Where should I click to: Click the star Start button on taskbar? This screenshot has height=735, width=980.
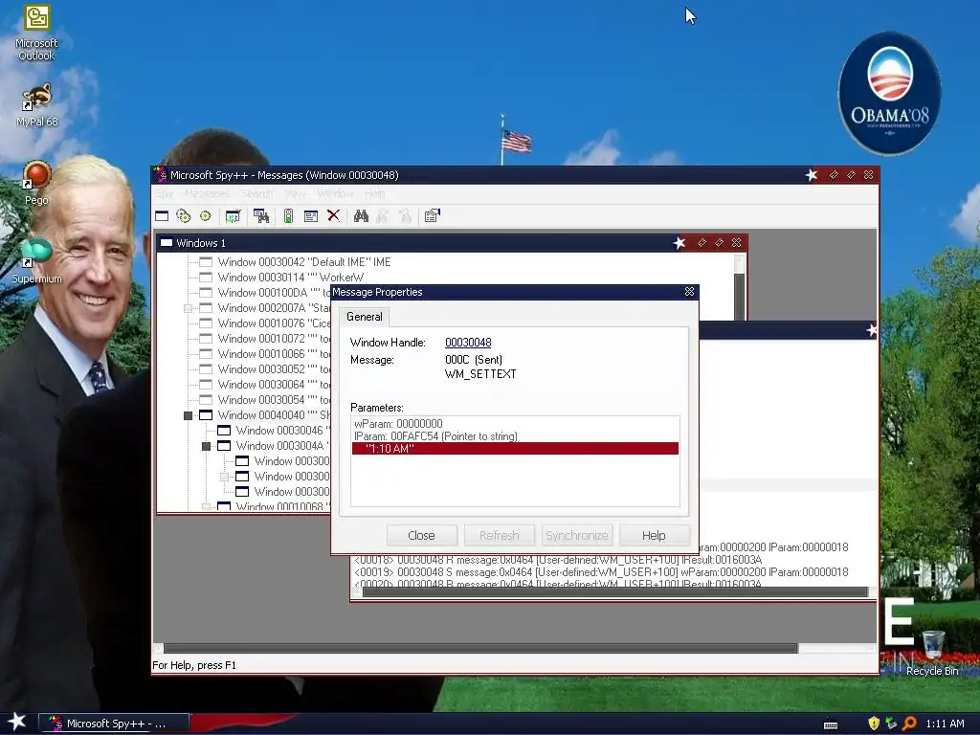tap(17, 723)
